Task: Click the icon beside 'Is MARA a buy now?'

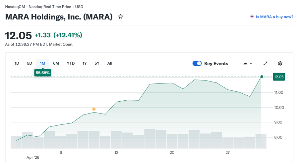Action: 252,17
